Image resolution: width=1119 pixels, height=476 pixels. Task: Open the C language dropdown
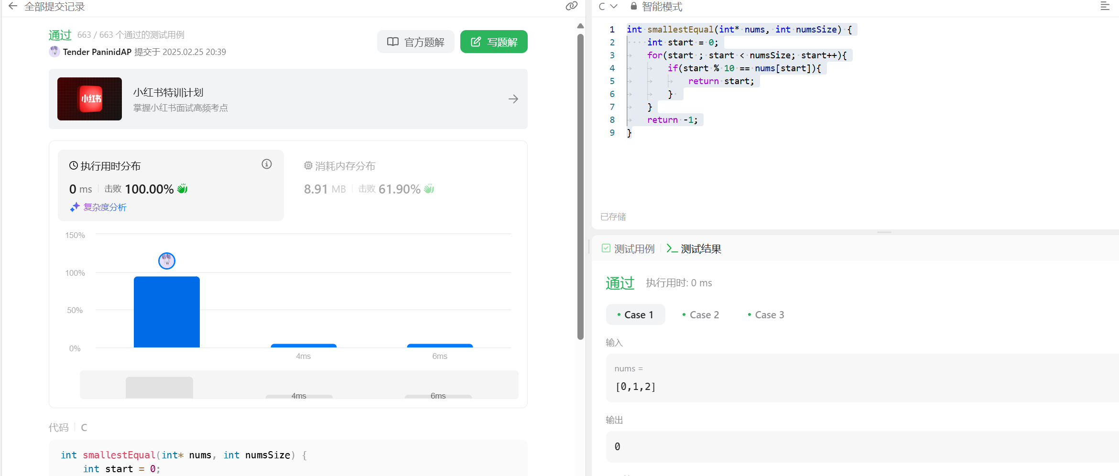pyautogui.click(x=608, y=6)
